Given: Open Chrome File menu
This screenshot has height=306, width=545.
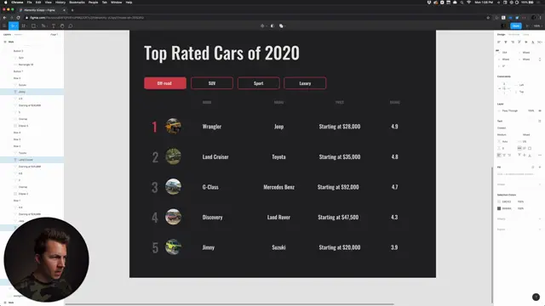Looking at the screenshot, I should (29, 3).
